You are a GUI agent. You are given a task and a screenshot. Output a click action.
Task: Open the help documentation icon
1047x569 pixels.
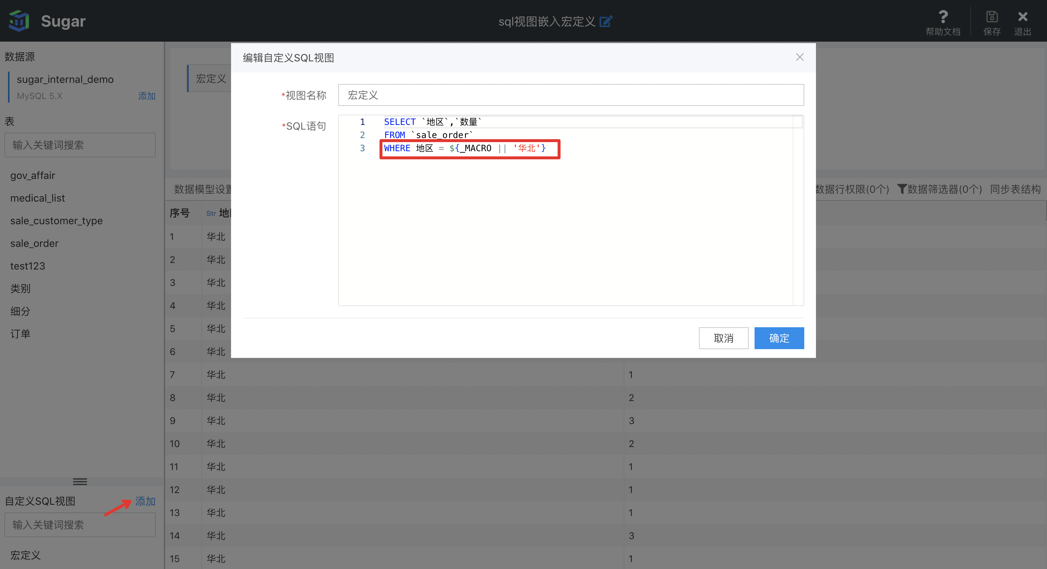tap(942, 17)
